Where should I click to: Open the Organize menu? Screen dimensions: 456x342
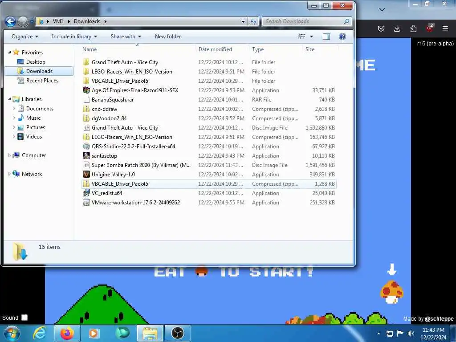[25, 37]
